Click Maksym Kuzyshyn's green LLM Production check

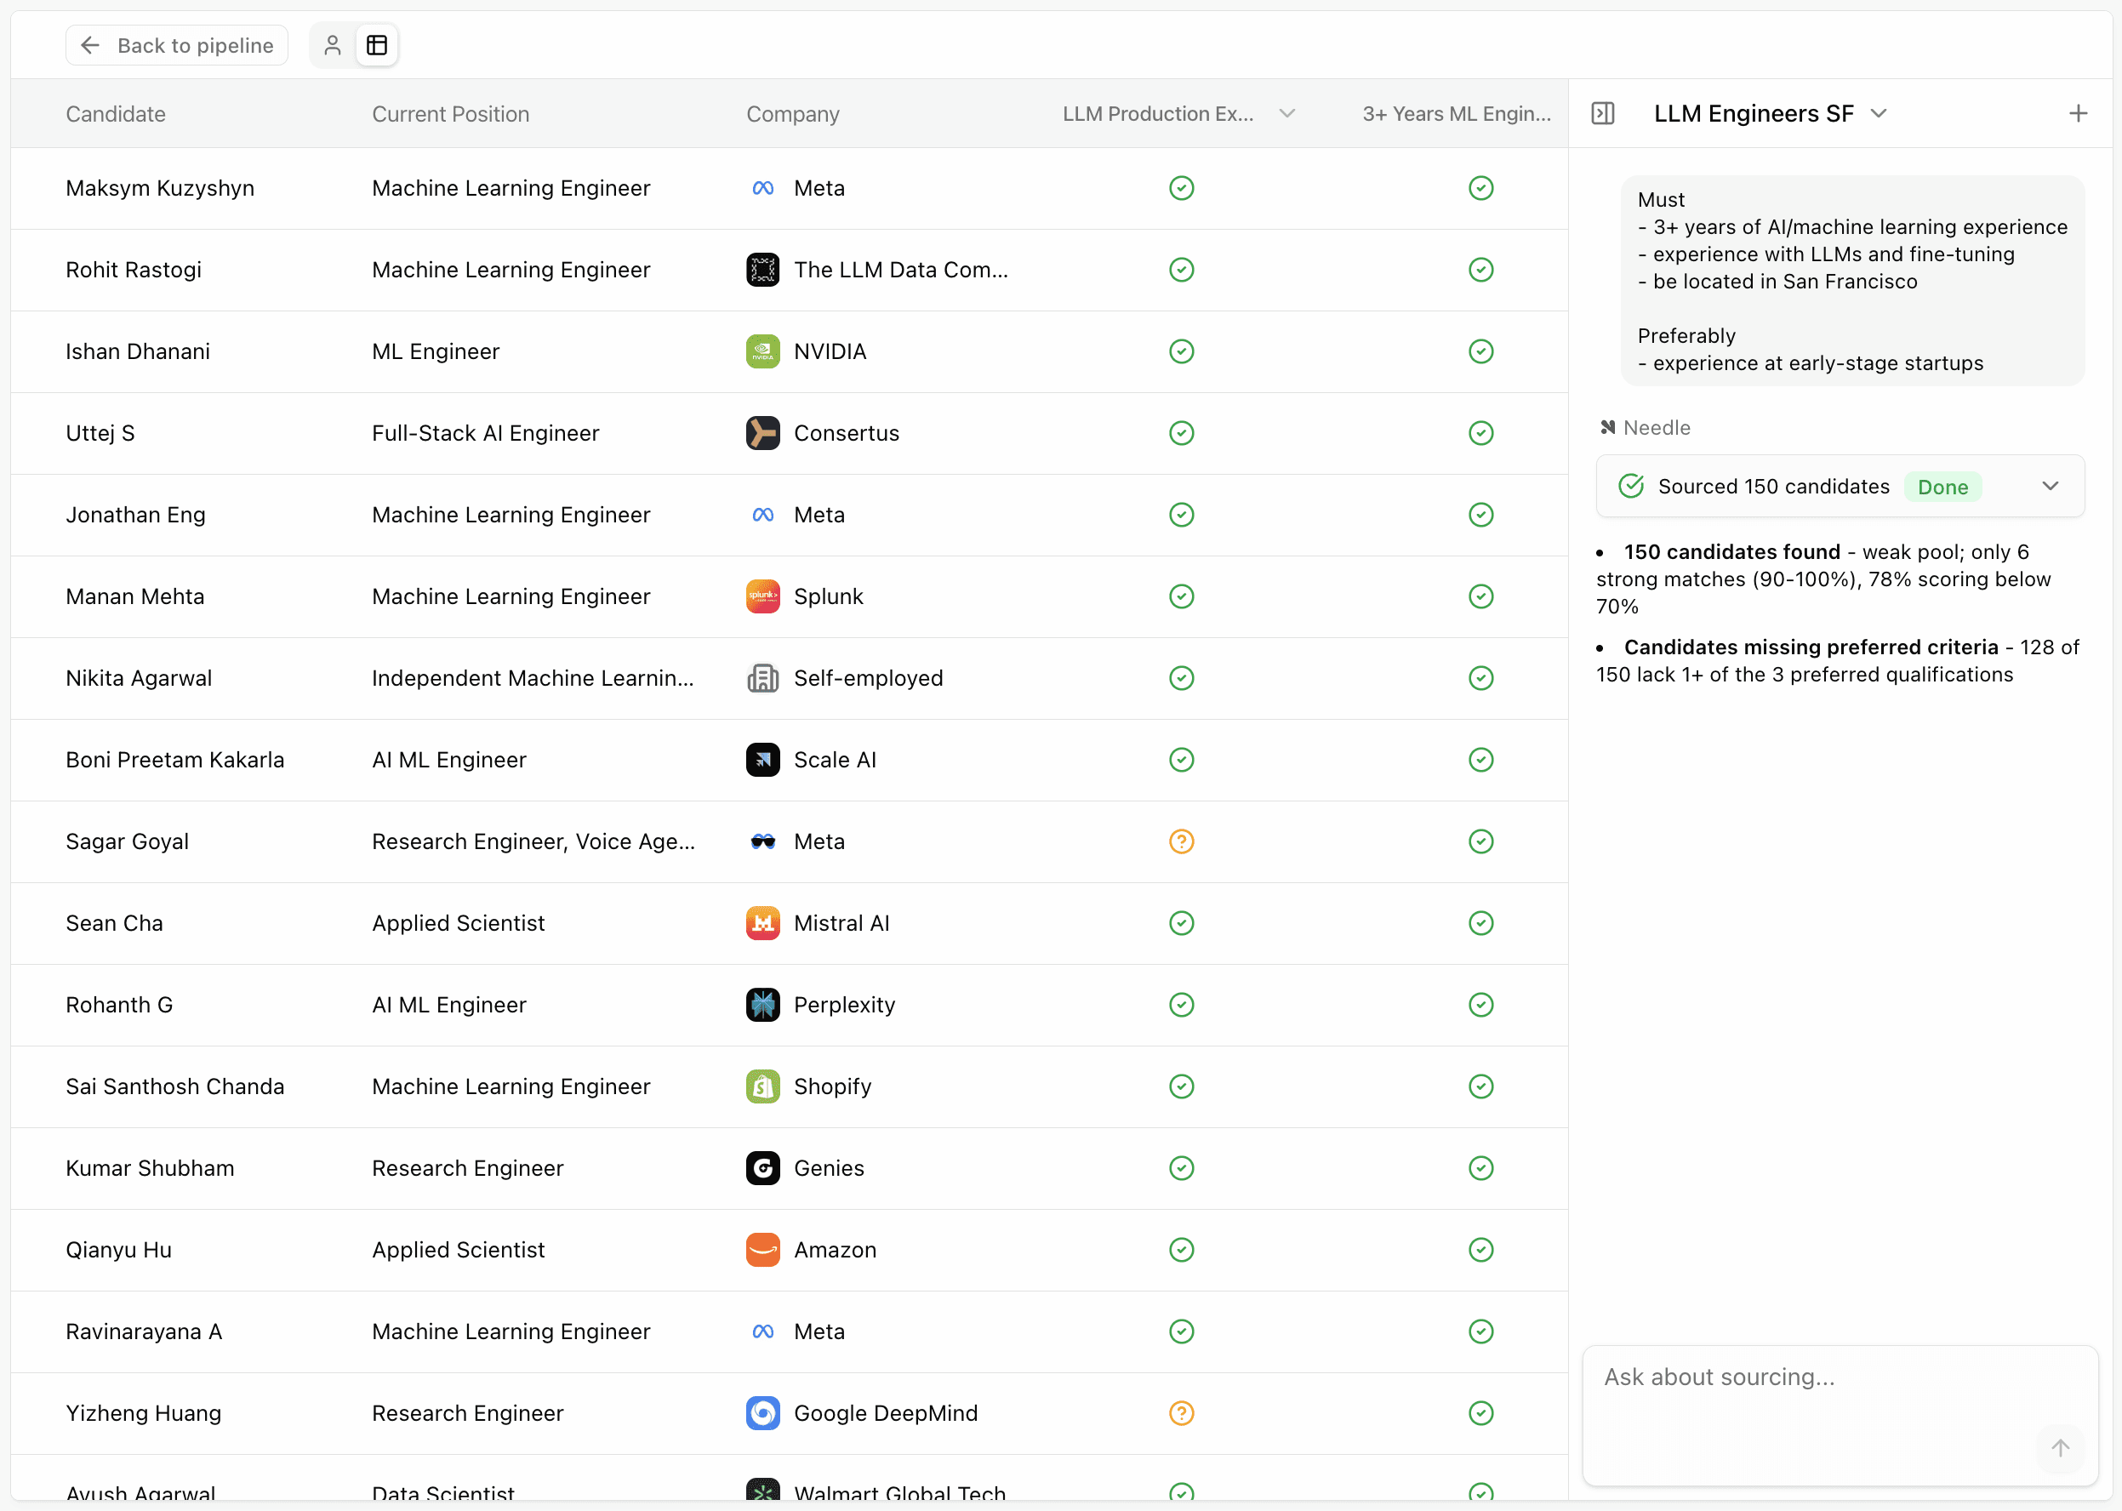tap(1180, 188)
